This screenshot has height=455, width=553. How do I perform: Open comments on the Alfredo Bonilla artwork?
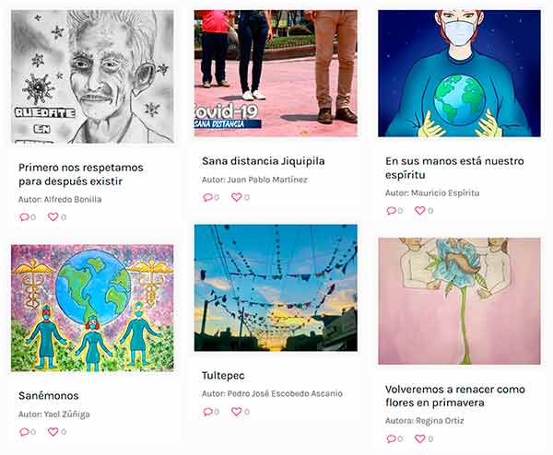(x=24, y=216)
